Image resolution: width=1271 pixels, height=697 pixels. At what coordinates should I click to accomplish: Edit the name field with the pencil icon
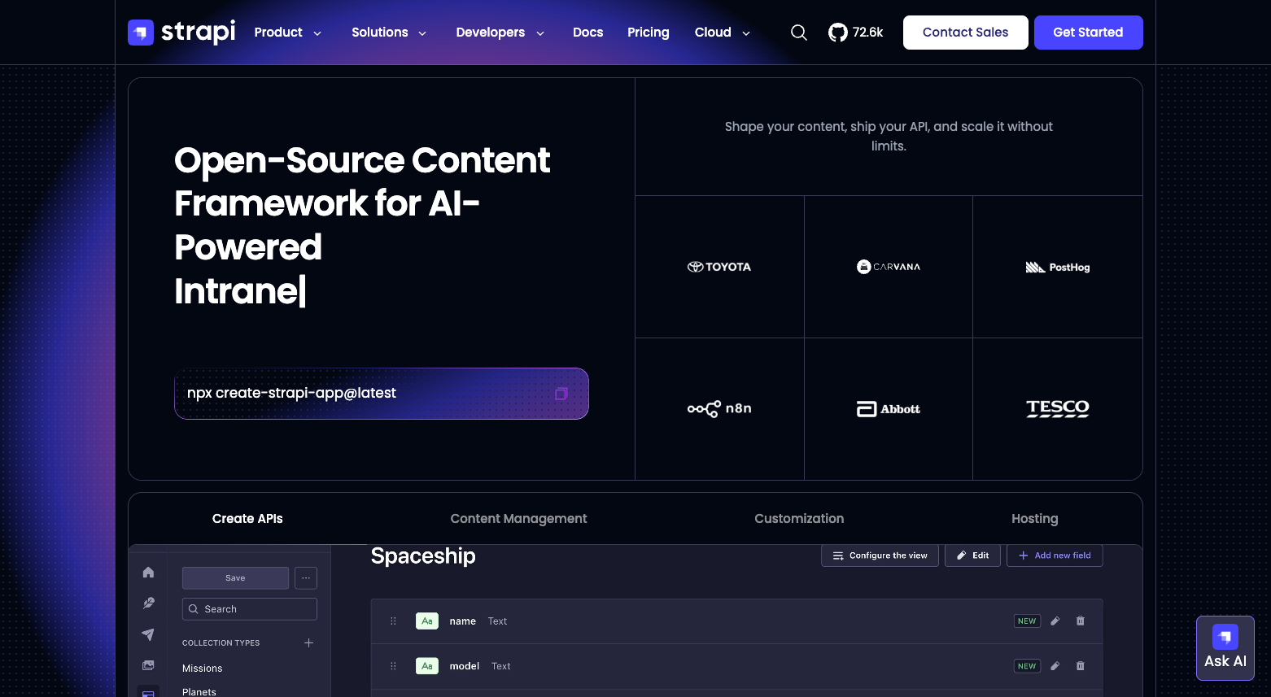1055,621
